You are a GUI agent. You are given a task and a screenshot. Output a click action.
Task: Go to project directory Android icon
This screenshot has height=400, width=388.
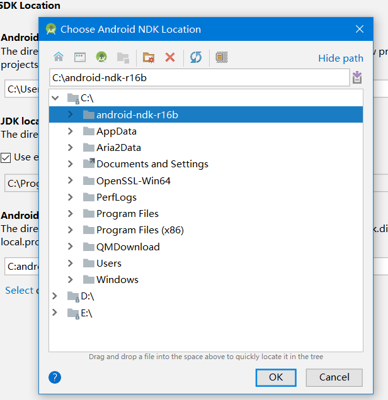coord(101,57)
